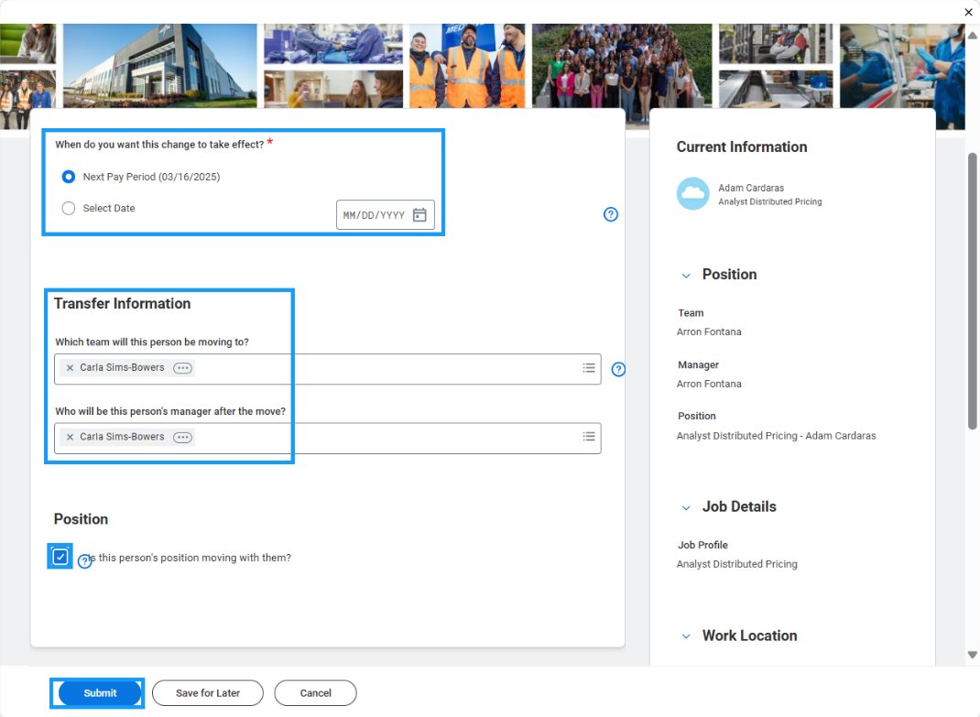Viewport: 980px width, 717px height.
Task: Open related actions ellipsis on team selection tag
Action: (x=181, y=368)
